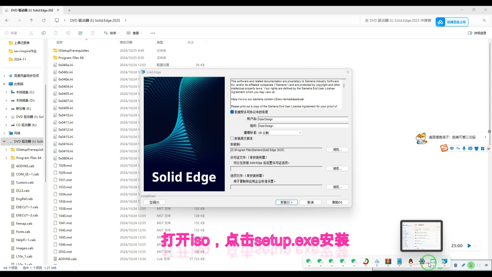The height and width of the screenshot is (277, 492).
Task: Click 浏览 next to the license file field
Action: point(337,169)
